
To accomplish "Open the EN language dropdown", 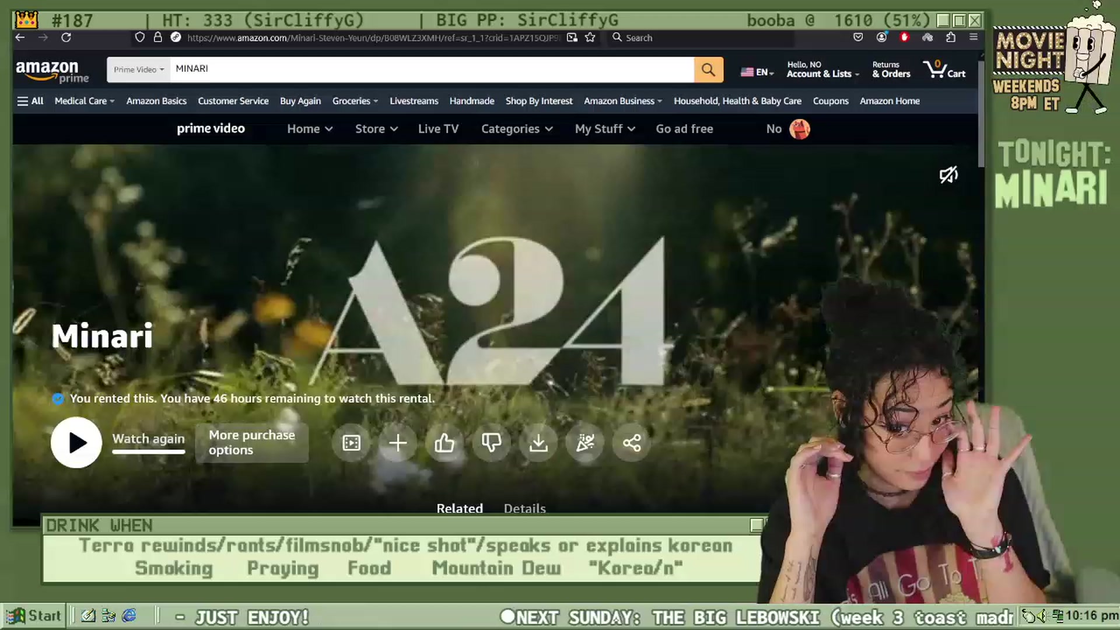I will tap(757, 72).
